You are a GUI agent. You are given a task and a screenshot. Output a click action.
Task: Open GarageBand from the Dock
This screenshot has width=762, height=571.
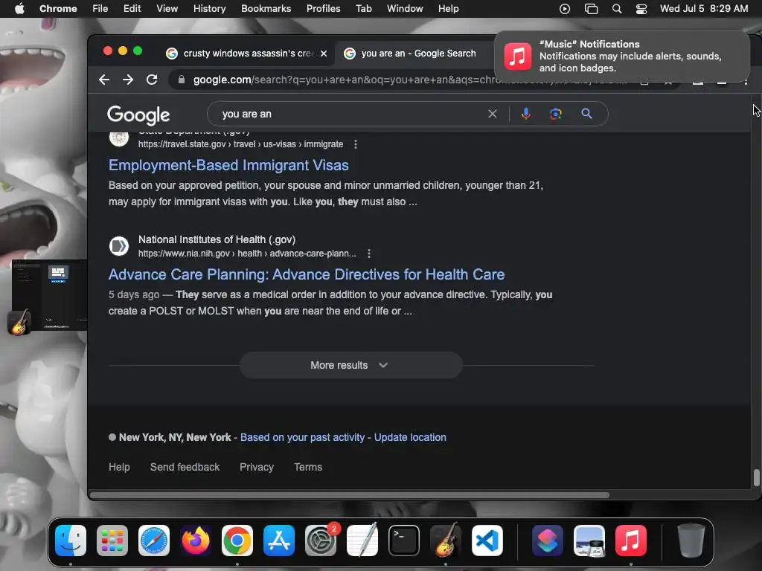(446, 541)
